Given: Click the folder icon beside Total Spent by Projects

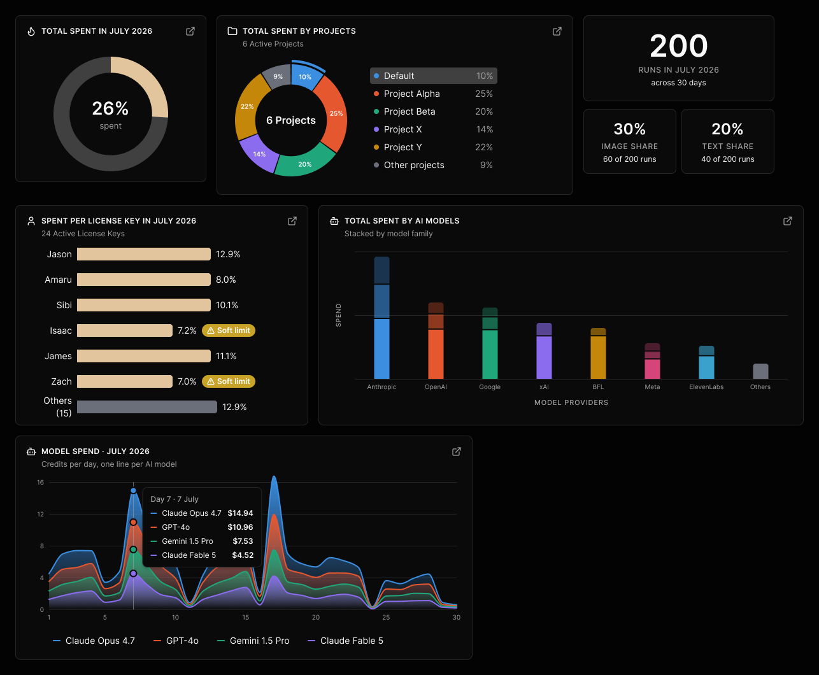Looking at the screenshot, I should [x=232, y=31].
